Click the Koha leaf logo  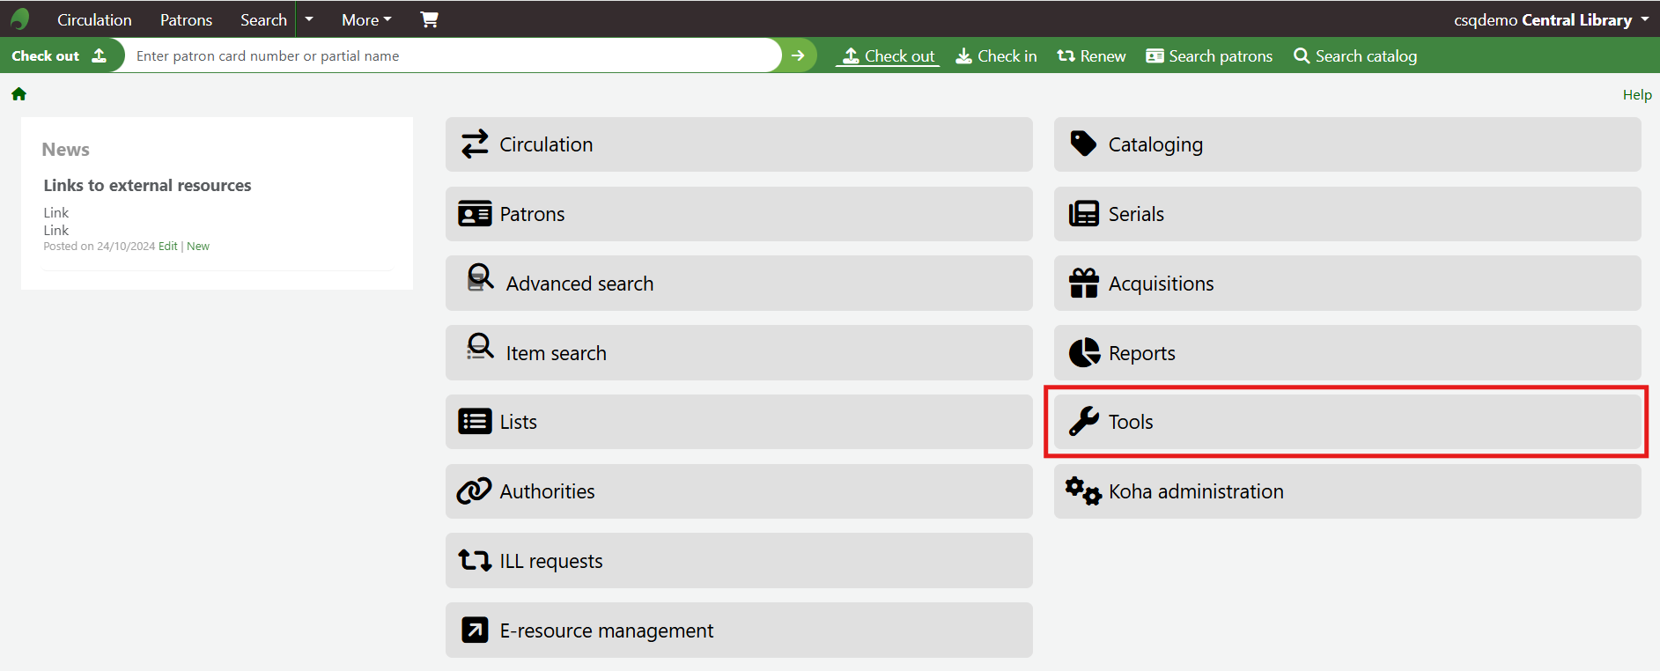coord(20,18)
